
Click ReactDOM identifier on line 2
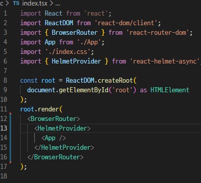click(x=59, y=23)
